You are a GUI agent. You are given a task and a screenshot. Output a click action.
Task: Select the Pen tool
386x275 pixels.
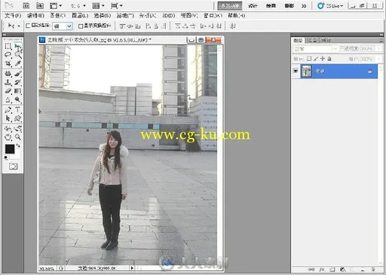tap(8, 110)
